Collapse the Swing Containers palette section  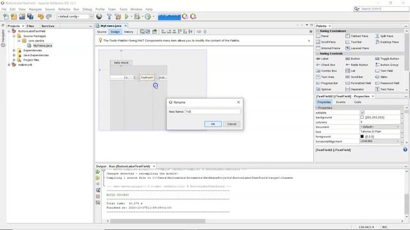(318, 31)
